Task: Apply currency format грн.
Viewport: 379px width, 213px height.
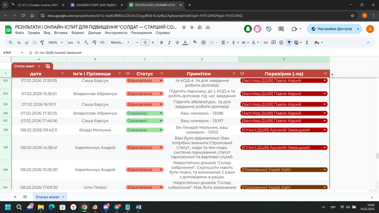Action: pyautogui.click(x=71, y=43)
